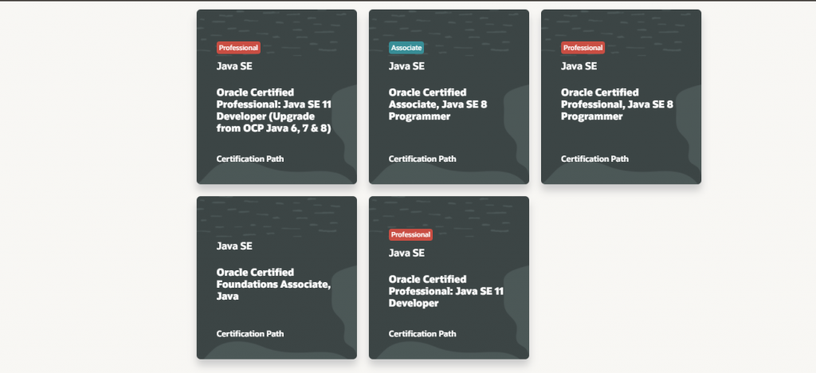Click Java SE label on Professional Java SE 8 Programmer card
Viewport: 816px width, 373px height.
click(x=579, y=66)
